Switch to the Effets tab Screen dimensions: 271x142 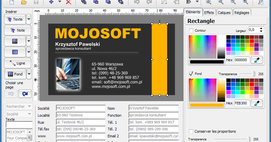209,13
